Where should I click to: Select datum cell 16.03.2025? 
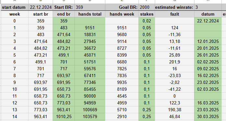(208, 103)
